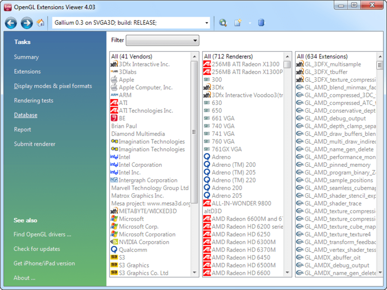Click Adreno (TM) 200 renderer icon

tap(207, 165)
